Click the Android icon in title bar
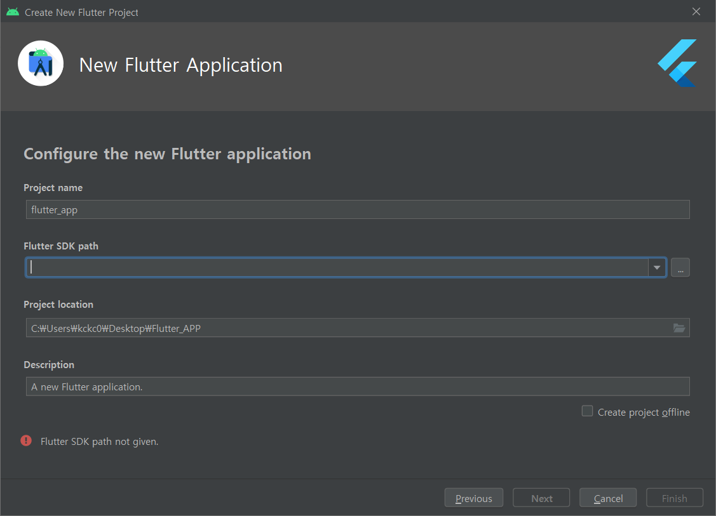 pyautogui.click(x=13, y=12)
